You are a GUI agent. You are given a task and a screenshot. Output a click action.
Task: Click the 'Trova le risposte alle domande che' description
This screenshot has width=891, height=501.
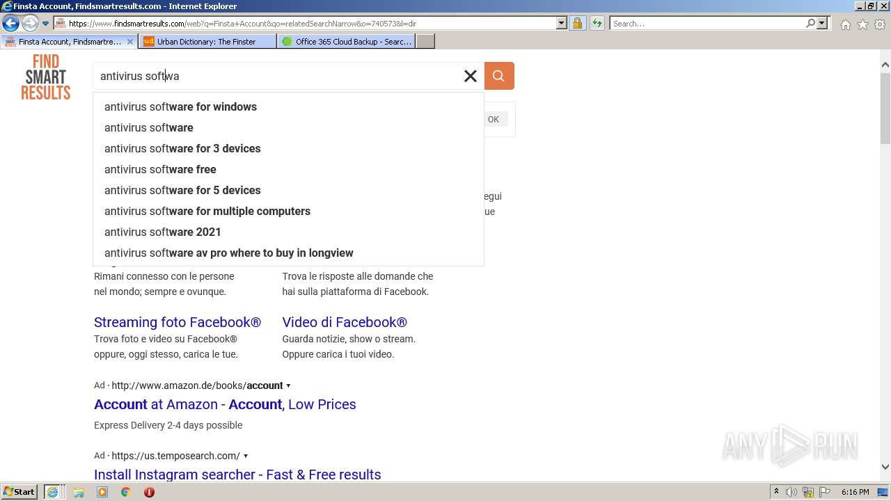coord(358,276)
